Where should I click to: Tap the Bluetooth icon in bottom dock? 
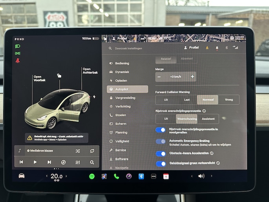tap(141, 176)
